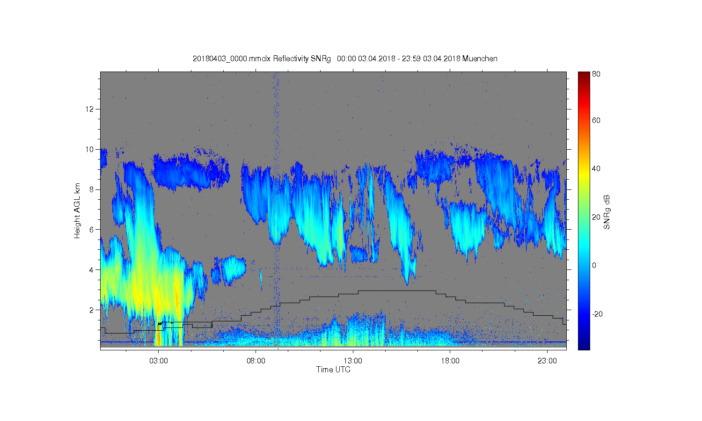
Task: Click the height tick label 2
Action: pos(92,310)
